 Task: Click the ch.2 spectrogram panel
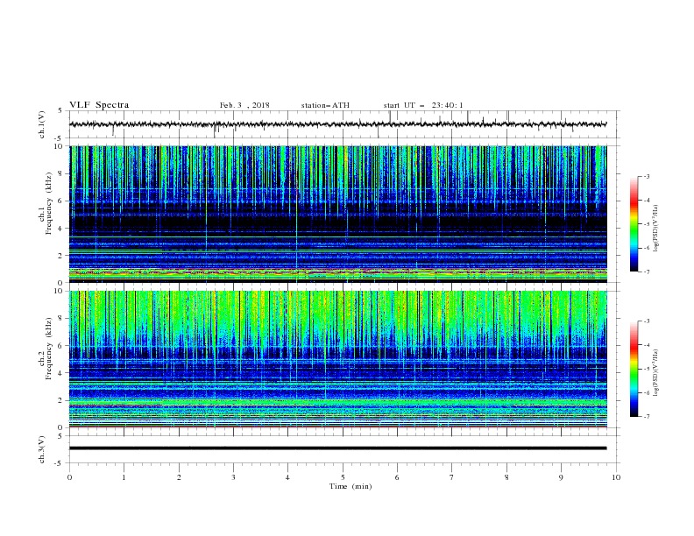point(338,359)
